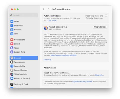Click the 'macOS Sequoia 15.0' title
The image size is (120, 99).
[x=58, y=27]
